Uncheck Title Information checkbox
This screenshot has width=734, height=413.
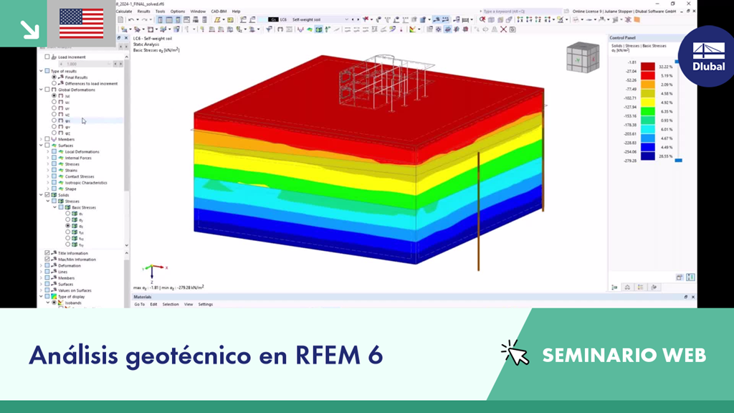tap(47, 253)
